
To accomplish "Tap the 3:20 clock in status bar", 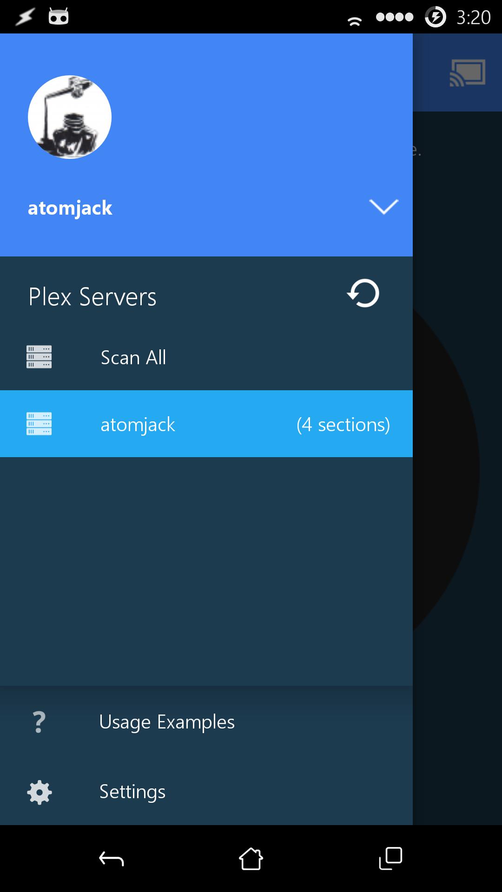I will (x=473, y=18).
